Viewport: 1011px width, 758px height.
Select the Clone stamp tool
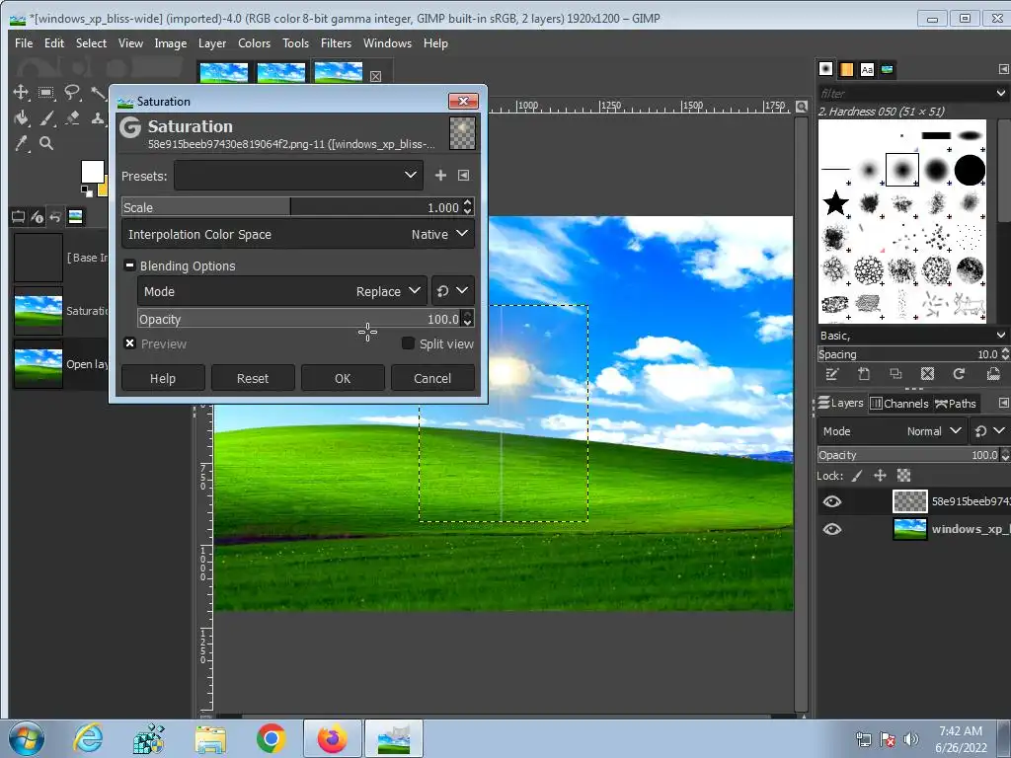[x=98, y=118]
